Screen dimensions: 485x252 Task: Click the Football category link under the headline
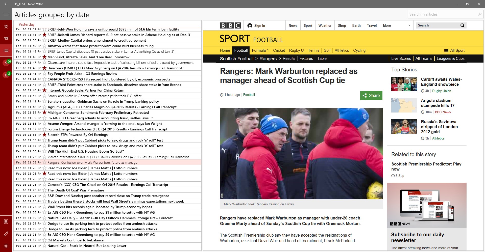pos(249,95)
